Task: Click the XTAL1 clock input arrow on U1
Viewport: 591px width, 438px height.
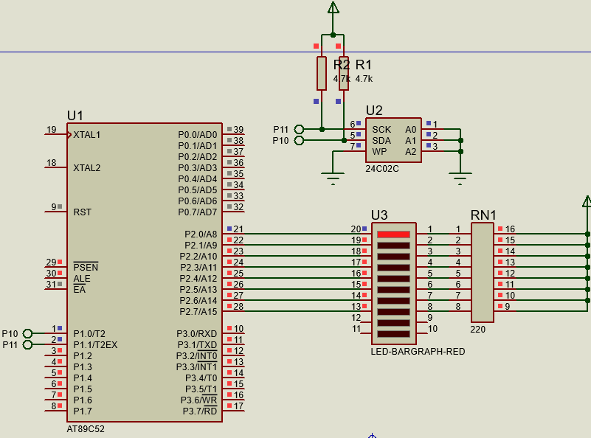Action: coord(69,135)
